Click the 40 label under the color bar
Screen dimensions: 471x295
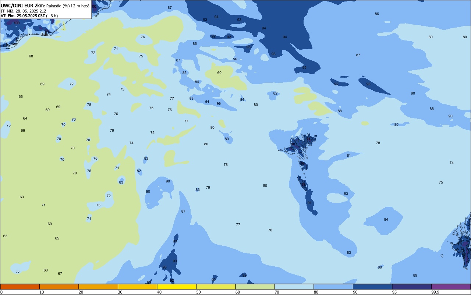click(x=159, y=292)
